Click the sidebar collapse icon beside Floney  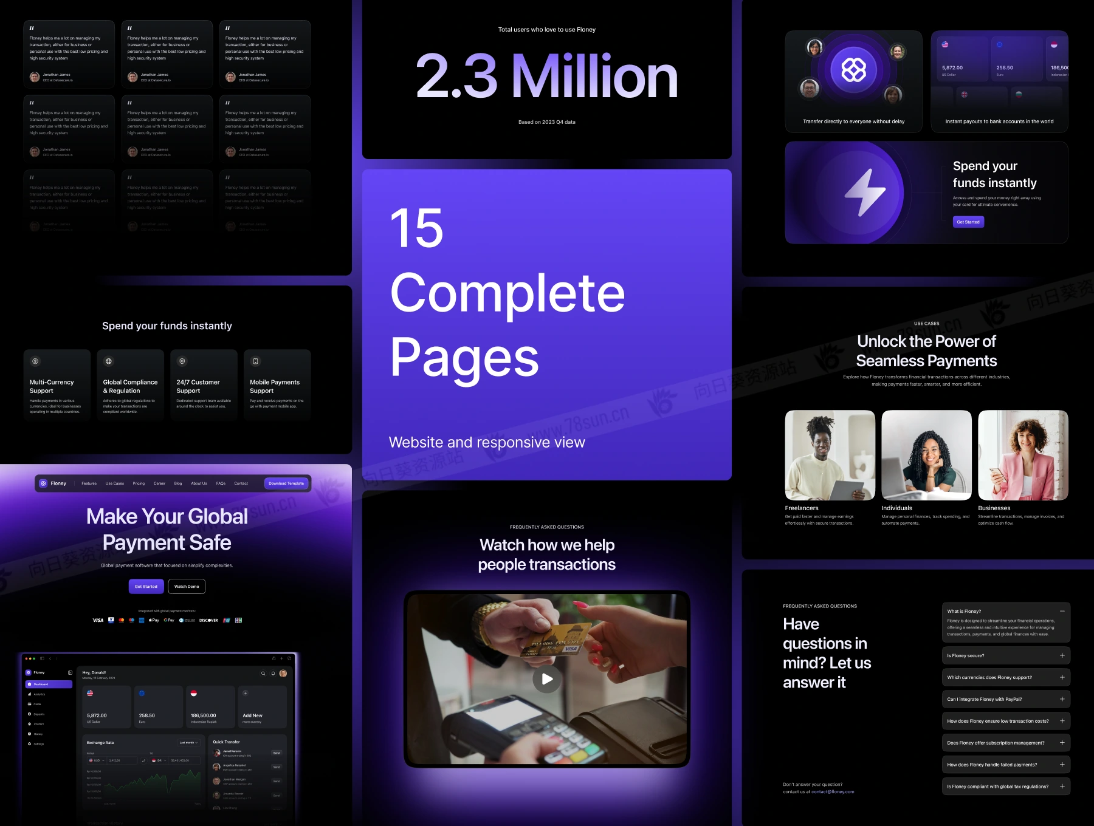tap(70, 672)
